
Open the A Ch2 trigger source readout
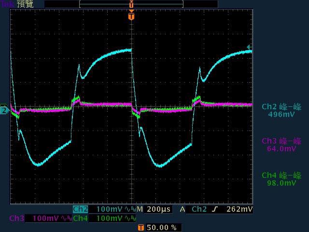199,210
